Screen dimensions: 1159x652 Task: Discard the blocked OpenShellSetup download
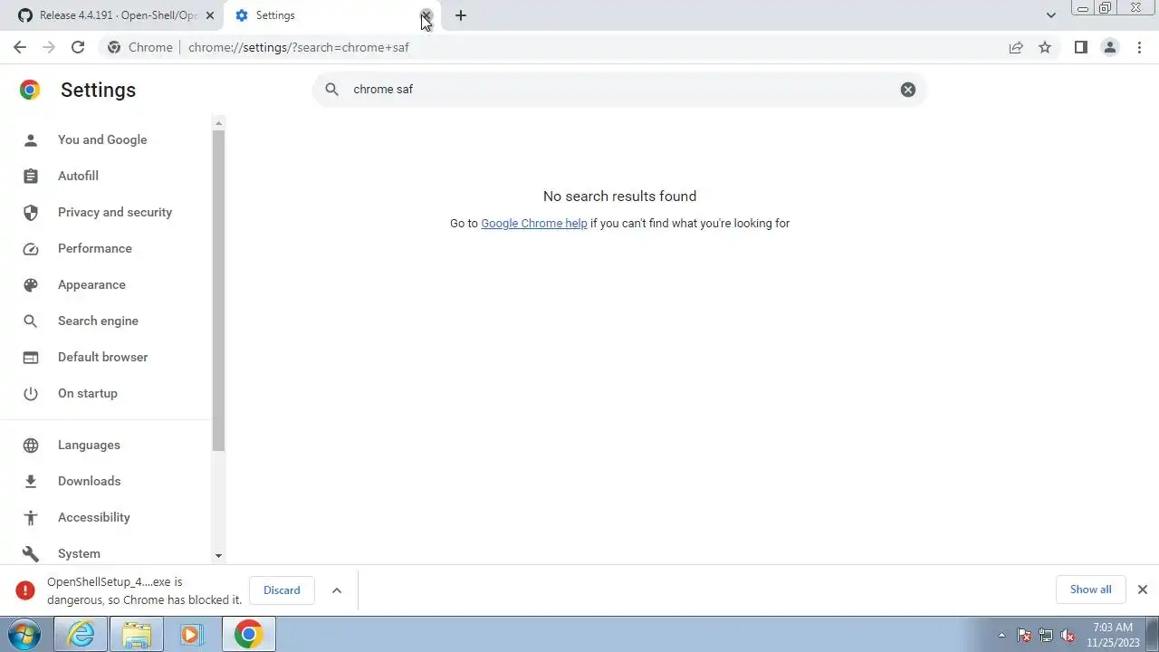pos(282,590)
